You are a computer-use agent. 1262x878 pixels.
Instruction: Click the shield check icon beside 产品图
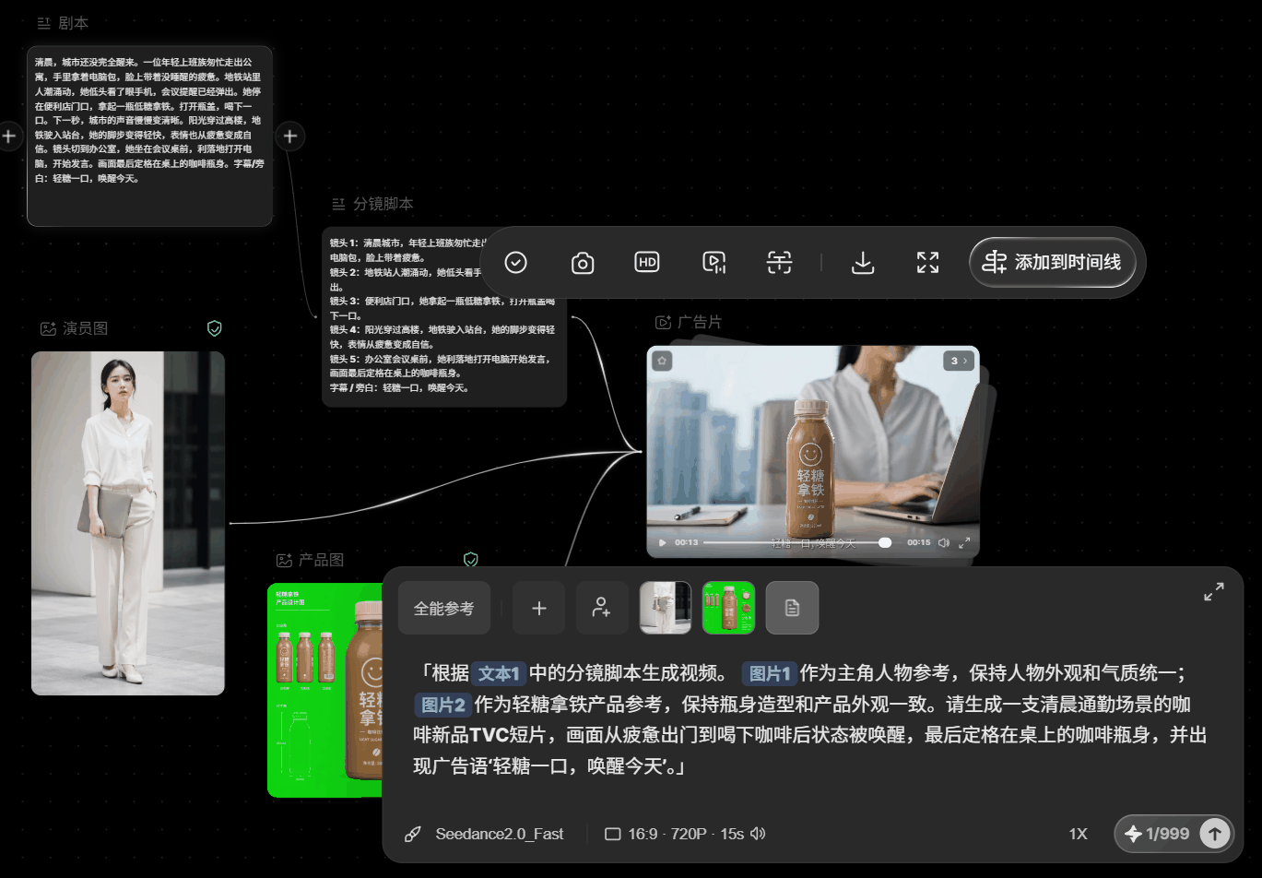(x=471, y=560)
